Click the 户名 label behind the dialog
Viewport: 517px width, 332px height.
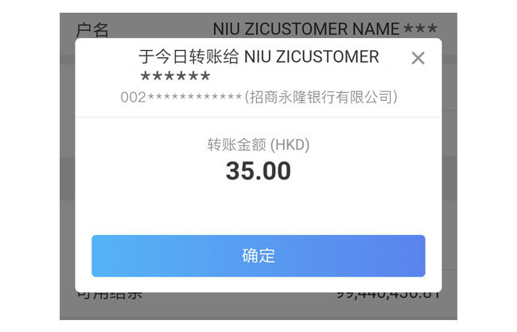(x=92, y=30)
